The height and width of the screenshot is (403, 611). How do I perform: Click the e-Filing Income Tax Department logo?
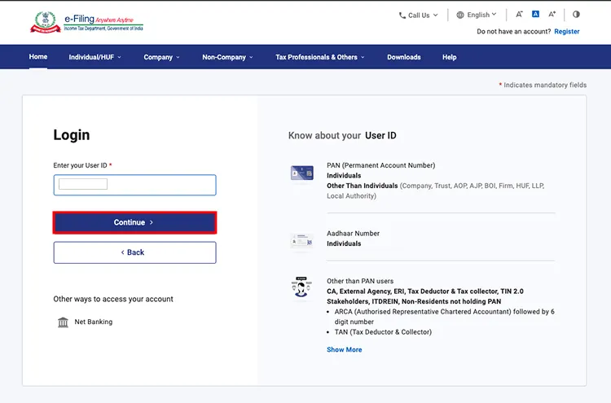pos(86,22)
